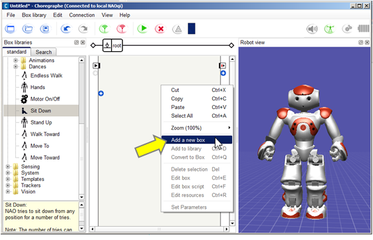Viewport: 373px width, 240px height.
Task: Open the Box library menu
Action: point(34,15)
